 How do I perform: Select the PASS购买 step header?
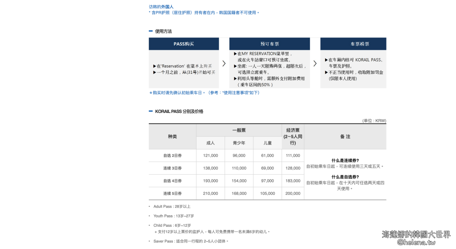coord(184,44)
